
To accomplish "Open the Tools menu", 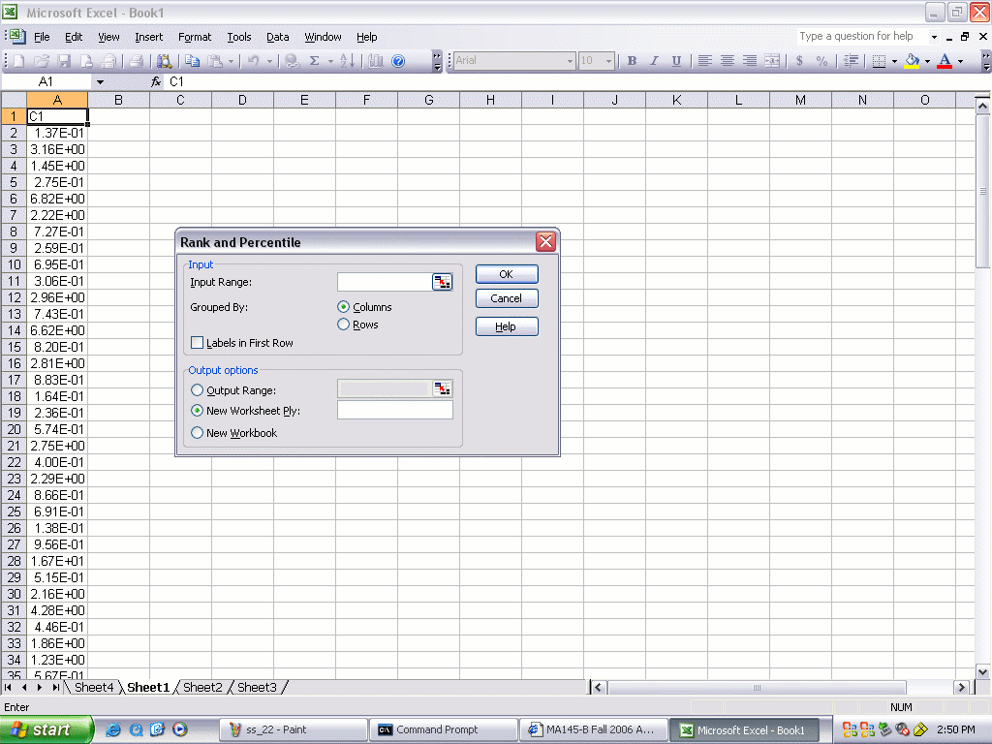I will tap(238, 37).
